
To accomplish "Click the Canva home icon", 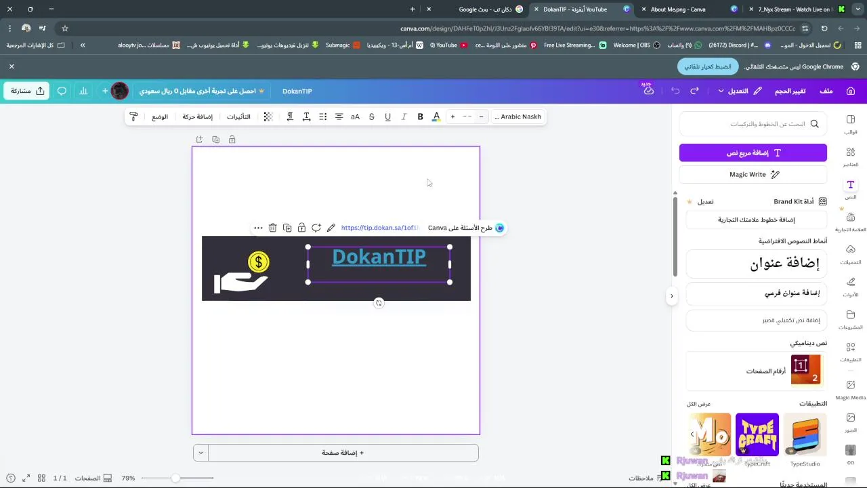I will [851, 91].
